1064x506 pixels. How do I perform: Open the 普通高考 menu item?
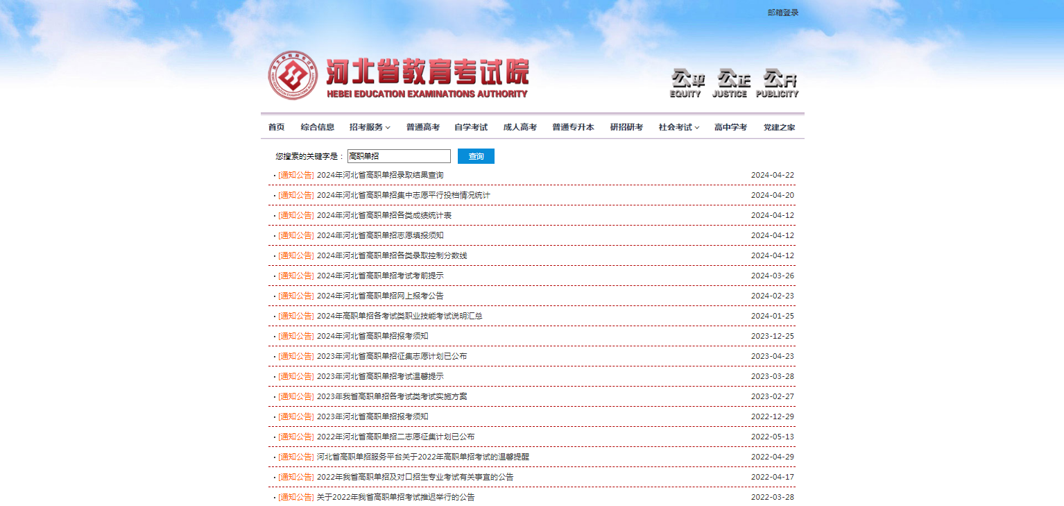coord(423,127)
